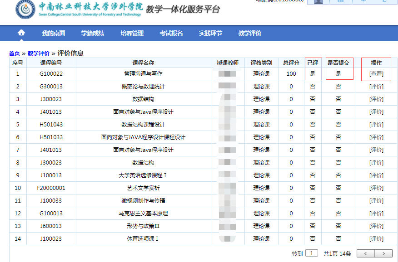Open 教学评价 menu in navigation bar
The width and height of the screenshot is (398, 262).
249,33
